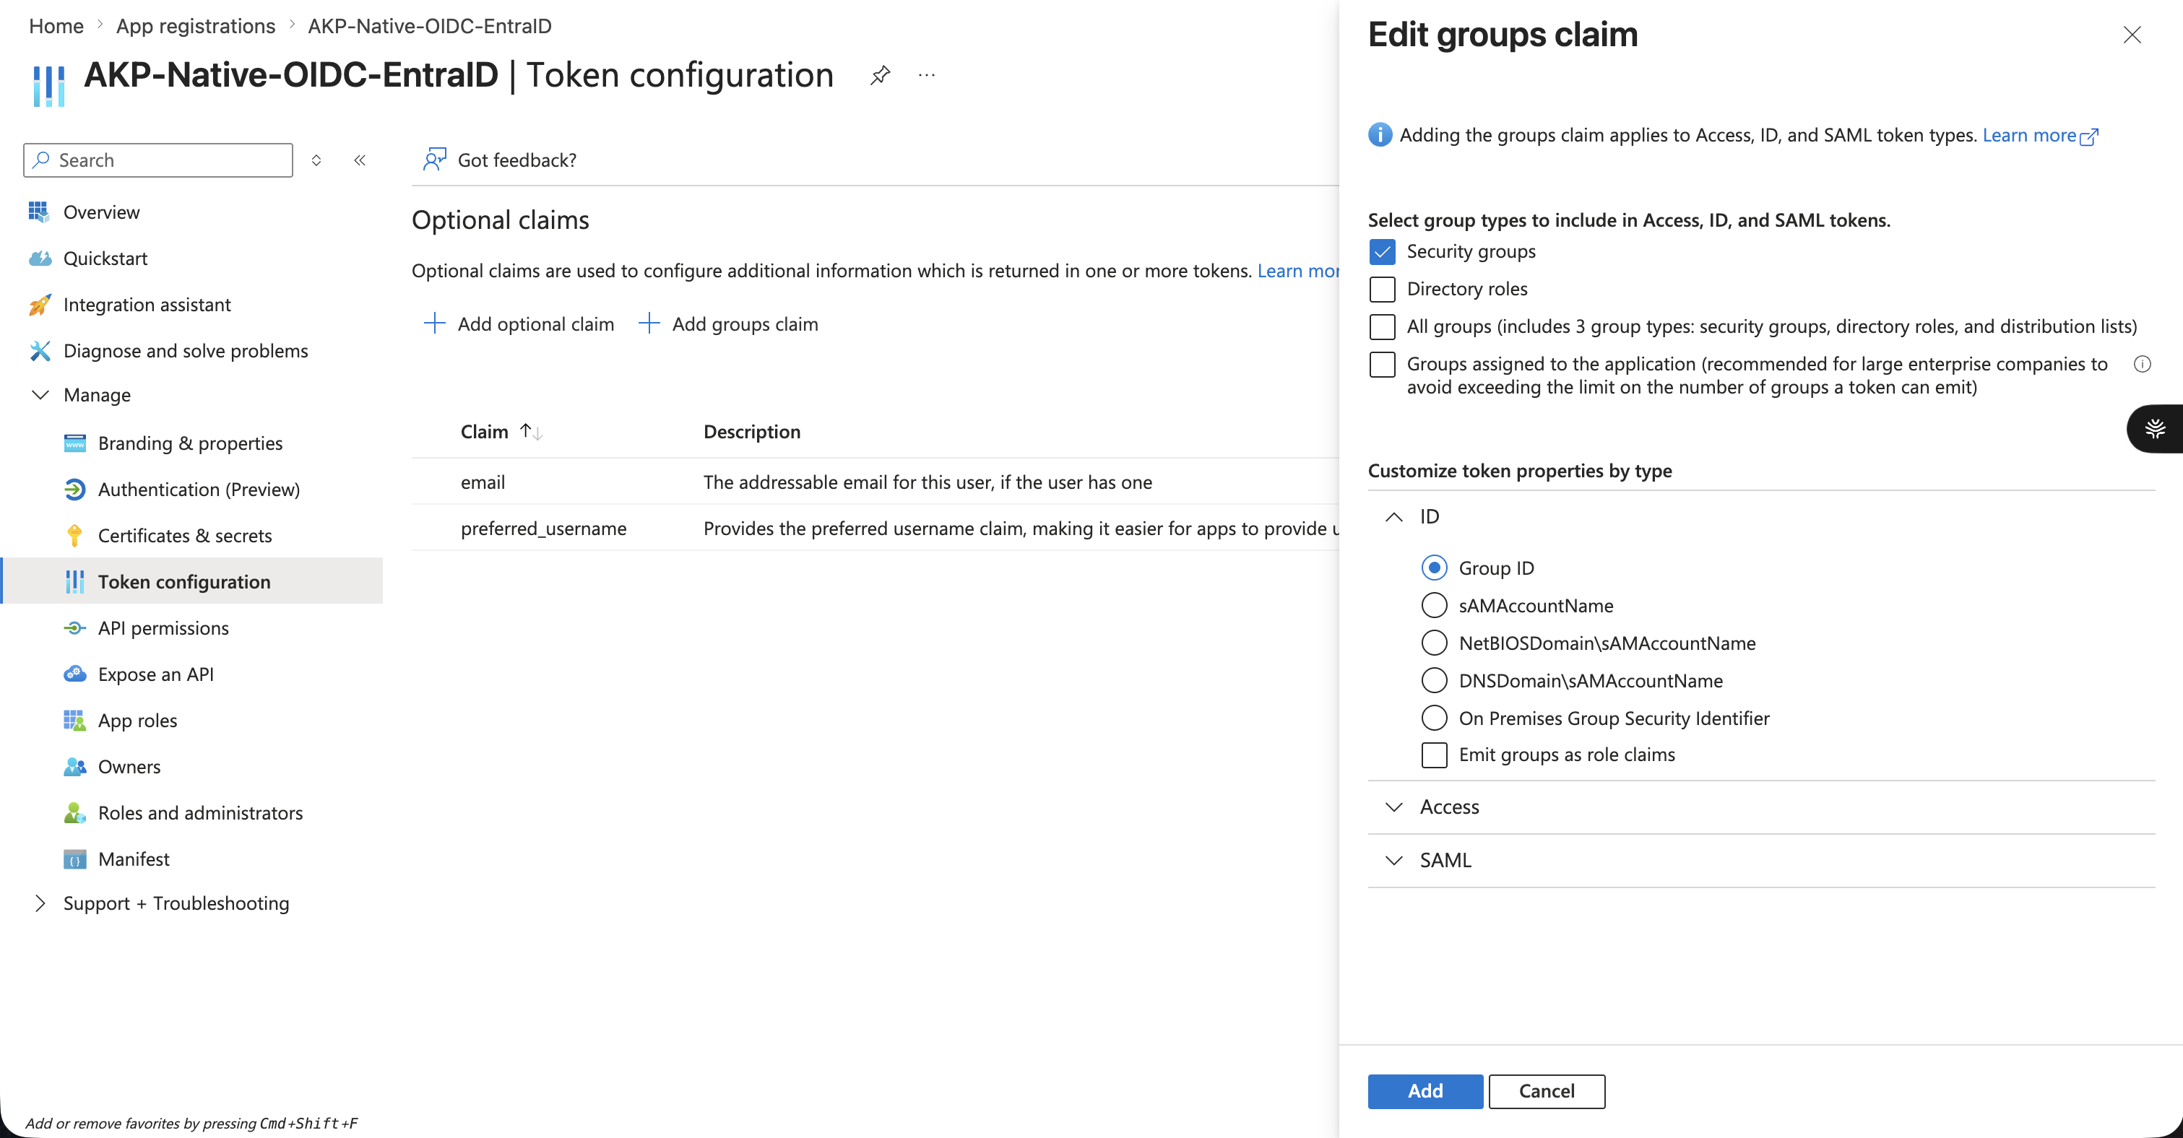Pin the page with the pin icon

[x=880, y=75]
